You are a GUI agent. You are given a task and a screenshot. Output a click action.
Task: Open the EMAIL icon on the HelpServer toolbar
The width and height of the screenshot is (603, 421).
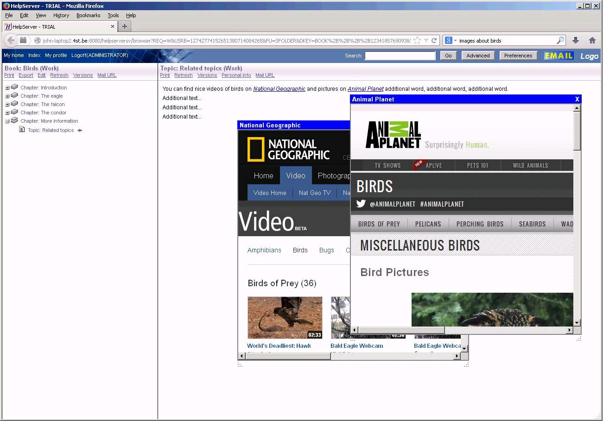point(558,55)
